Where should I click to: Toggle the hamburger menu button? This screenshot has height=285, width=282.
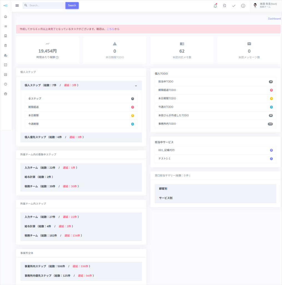pyautogui.click(x=17, y=6)
